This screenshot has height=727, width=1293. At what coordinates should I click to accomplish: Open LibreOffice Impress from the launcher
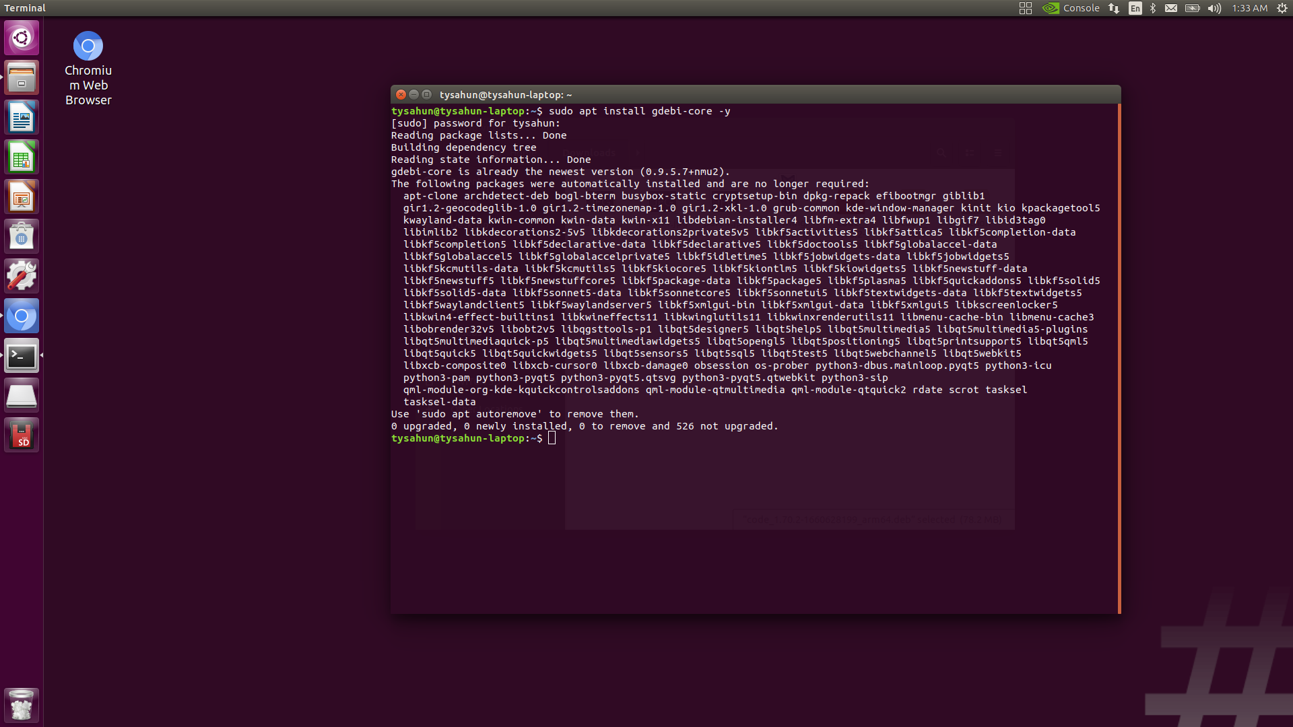click(x=22, y=196)
